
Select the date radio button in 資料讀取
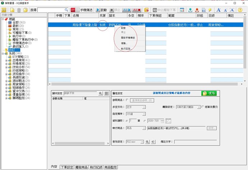click(144, 121)
